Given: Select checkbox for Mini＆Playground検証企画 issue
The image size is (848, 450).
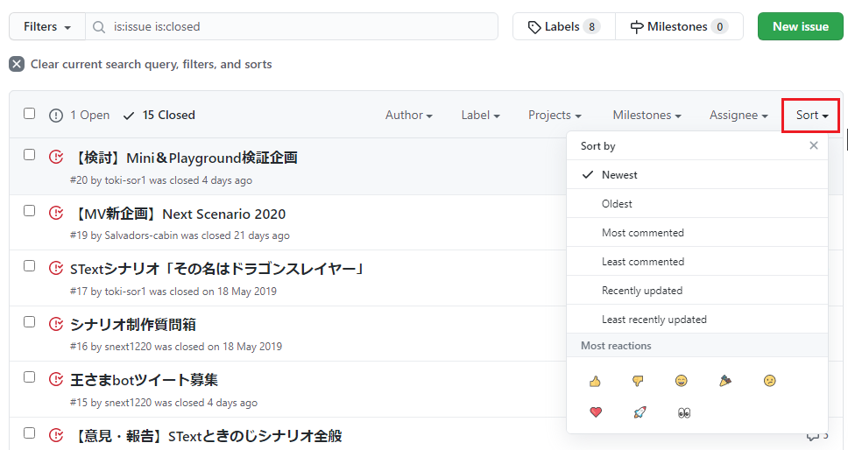Looking at the screenshot, I should 29,155.
